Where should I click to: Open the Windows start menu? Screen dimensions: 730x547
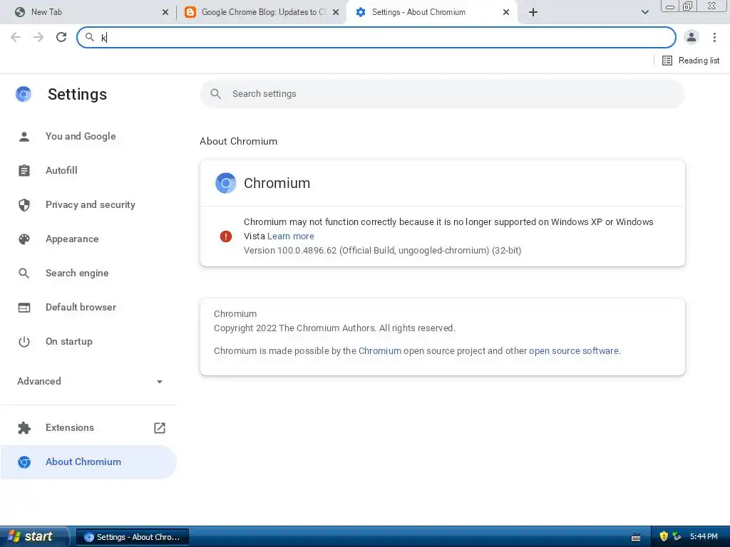coord(34,536)
